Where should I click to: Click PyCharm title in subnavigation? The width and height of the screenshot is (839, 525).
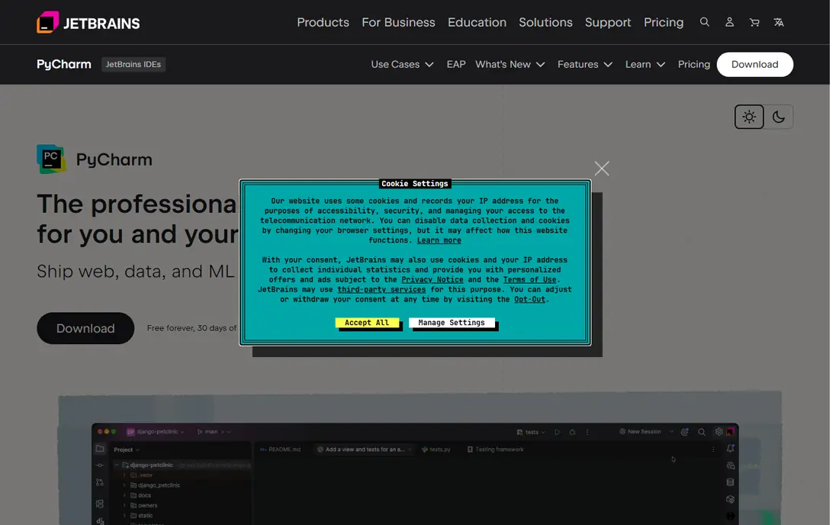(x=63, y=64)
